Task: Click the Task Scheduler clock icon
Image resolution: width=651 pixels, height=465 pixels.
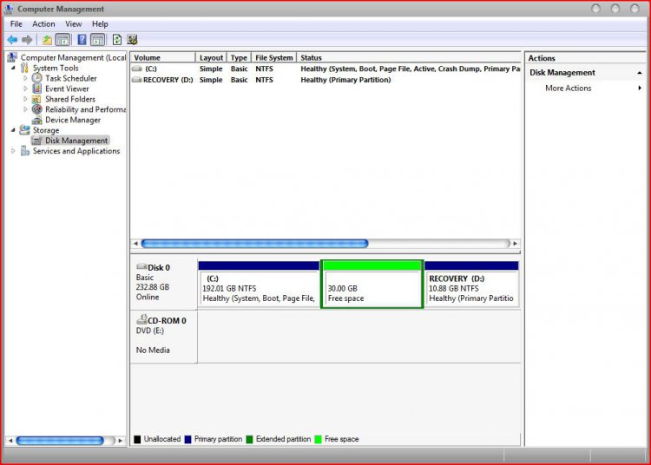Action: 37,78
